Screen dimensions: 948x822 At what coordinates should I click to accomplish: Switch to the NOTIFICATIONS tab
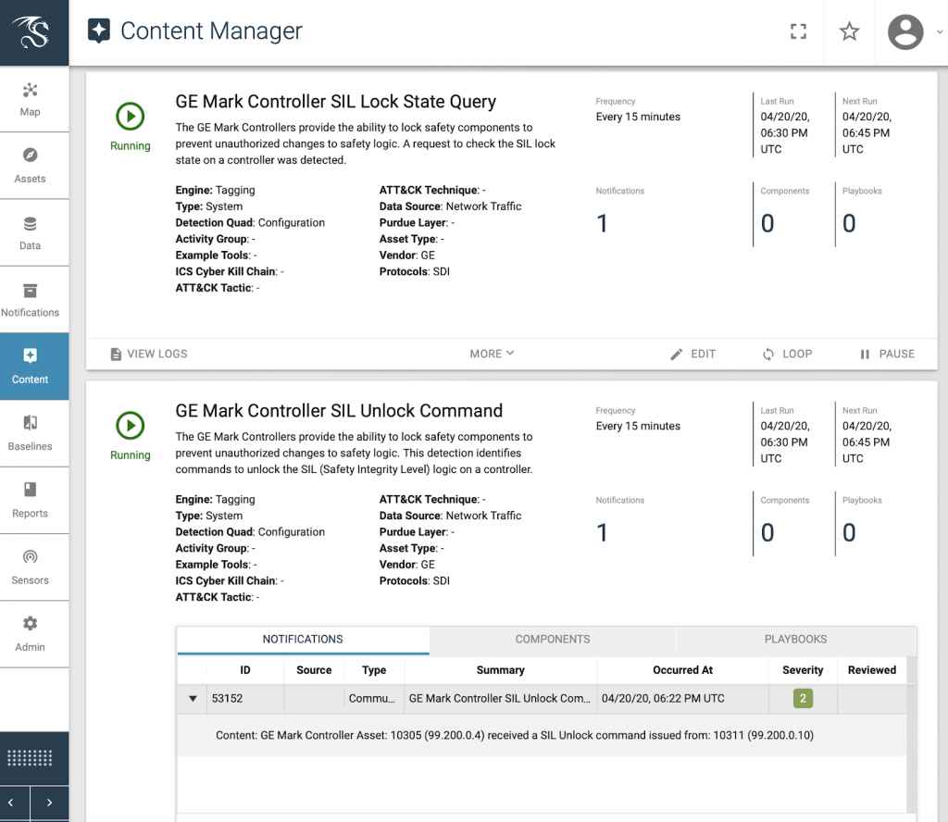click(x=303, y=640)
